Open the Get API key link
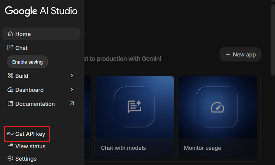The image size is (275, 165). [30, 134]
